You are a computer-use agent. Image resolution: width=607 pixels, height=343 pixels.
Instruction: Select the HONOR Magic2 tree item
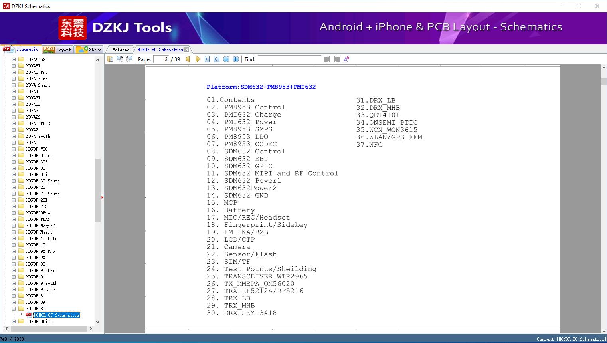pos(40,226)
